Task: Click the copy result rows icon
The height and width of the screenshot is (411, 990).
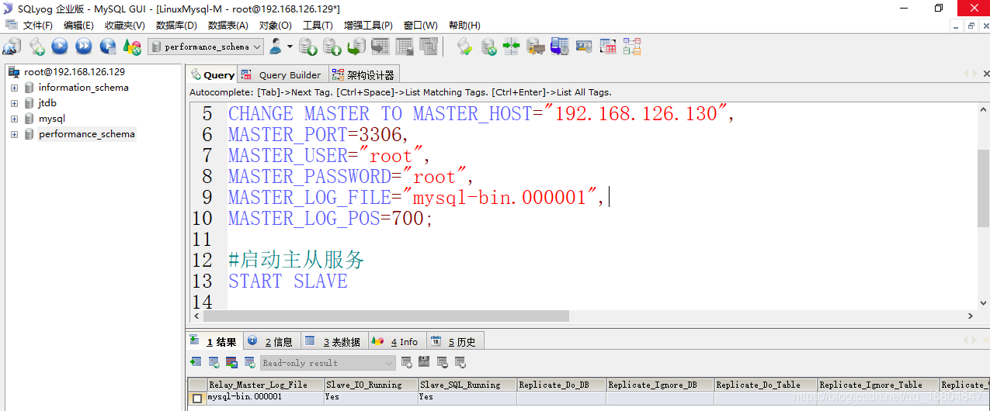Action: click(x=213, y=362)
